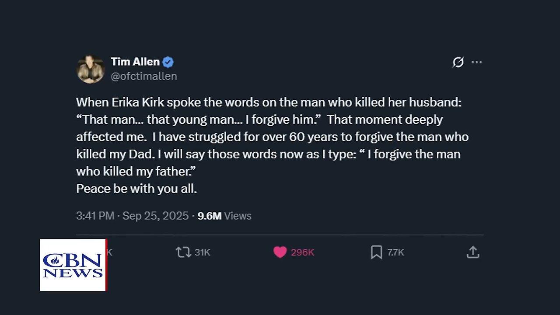Click the 296K likes count

[302, 252]
